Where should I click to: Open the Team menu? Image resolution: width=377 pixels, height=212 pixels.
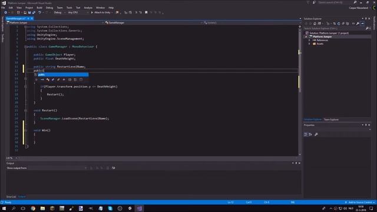(59, 8)
